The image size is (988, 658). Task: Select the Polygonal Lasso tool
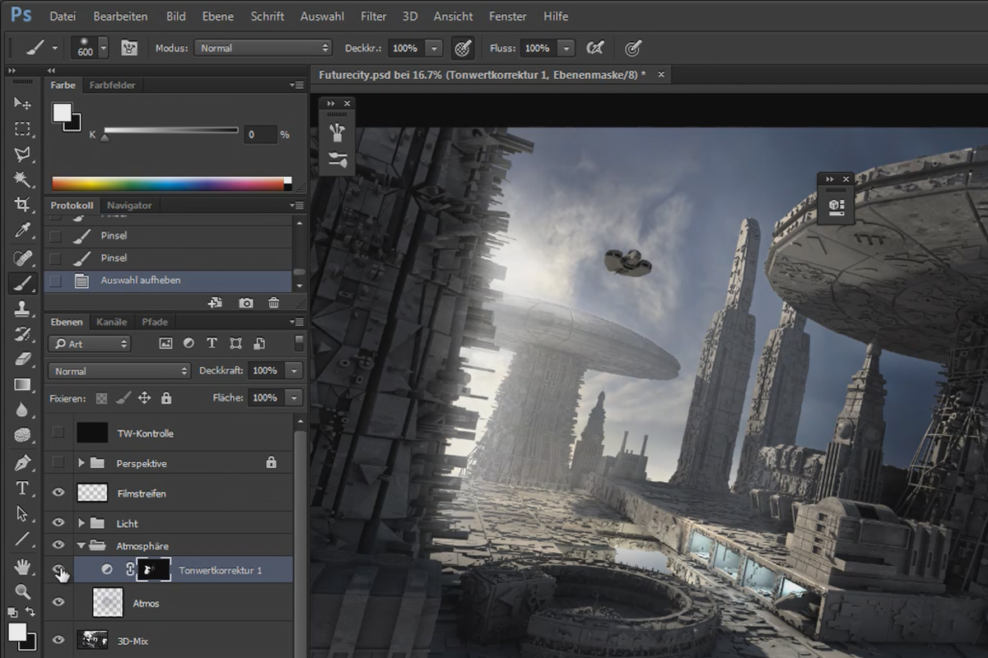pos(22,154)
